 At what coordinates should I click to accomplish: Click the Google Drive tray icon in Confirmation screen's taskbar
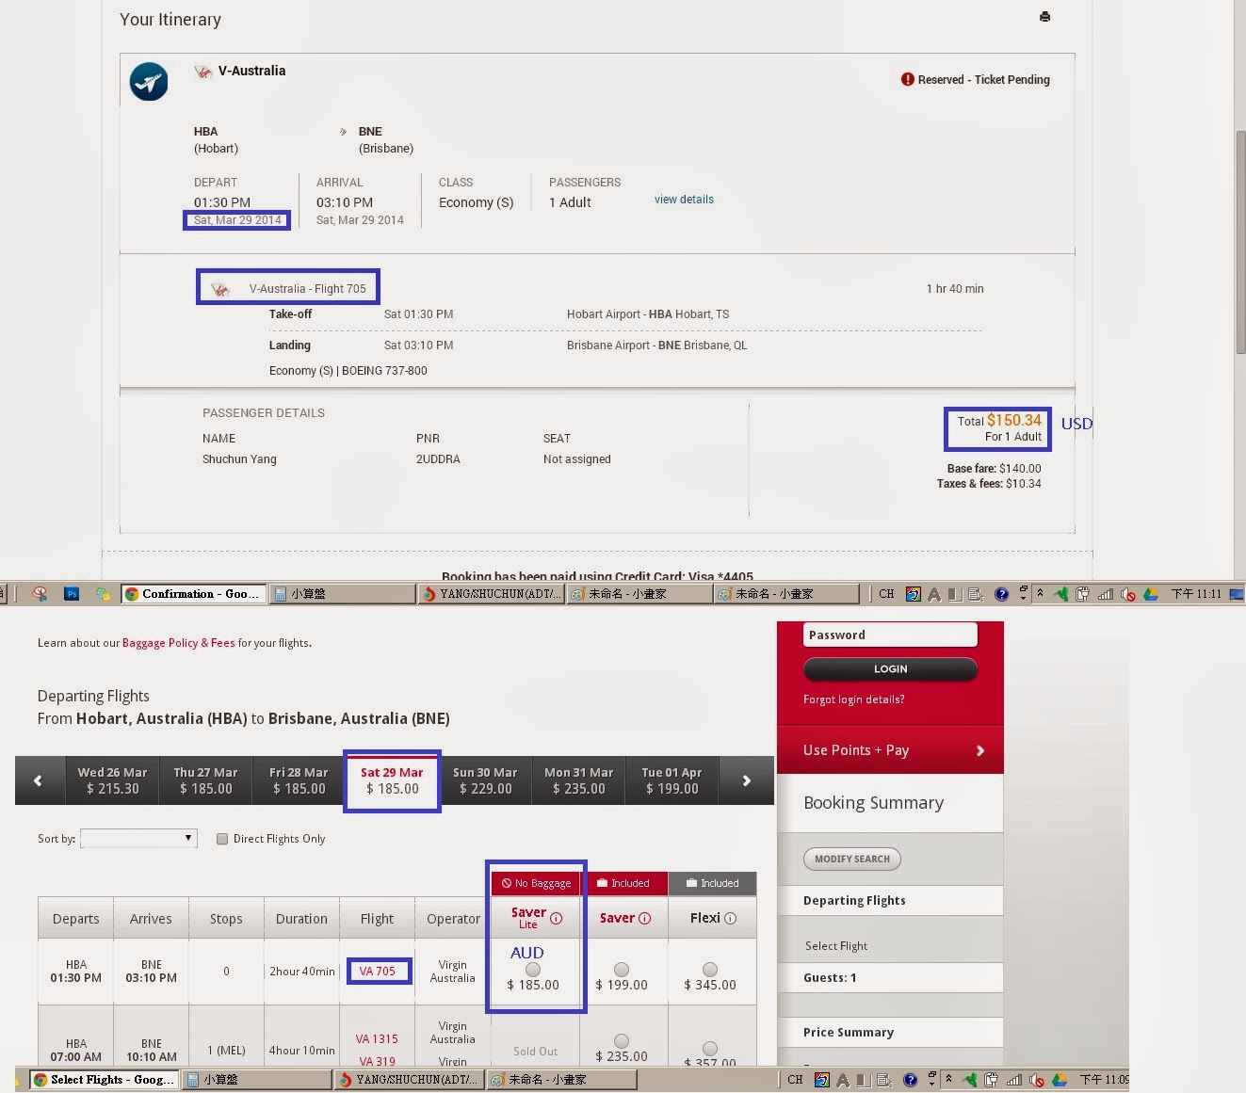coord(1150,594)
